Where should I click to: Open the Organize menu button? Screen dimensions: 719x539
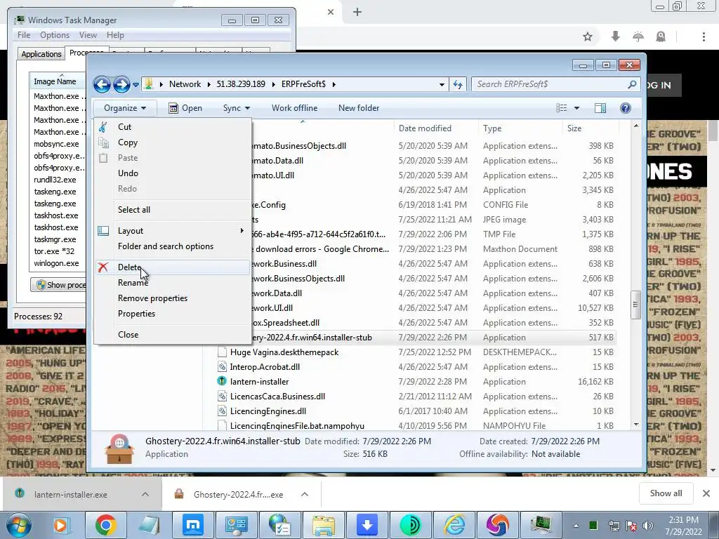125,108
